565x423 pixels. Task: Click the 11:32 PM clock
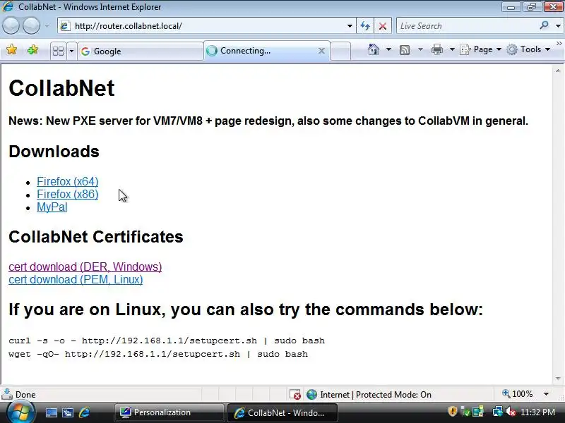pyautogui.click(x=538, y=412)
